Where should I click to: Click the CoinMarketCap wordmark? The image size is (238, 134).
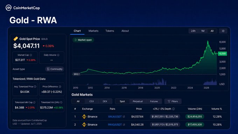point(27,8)
